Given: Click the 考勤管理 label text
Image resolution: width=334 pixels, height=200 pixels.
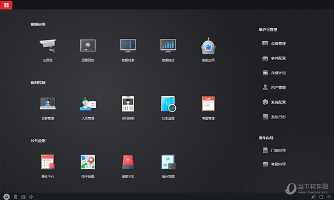Looking at the screenshot, I should pyautogui.click(x=208, y=118).
